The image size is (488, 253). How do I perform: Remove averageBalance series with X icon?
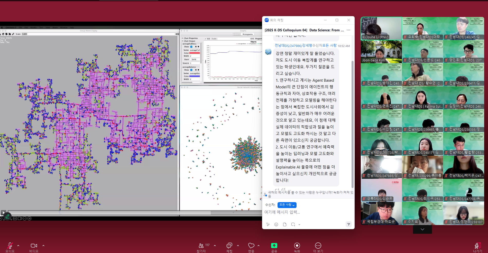pos(196,70)
